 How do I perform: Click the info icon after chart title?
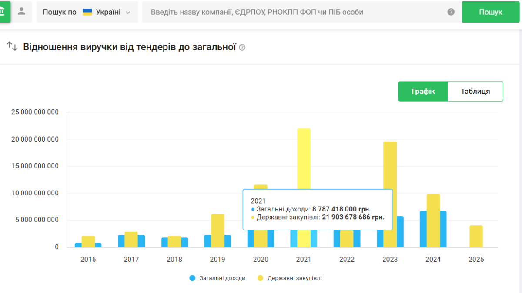tap(242, 47)
